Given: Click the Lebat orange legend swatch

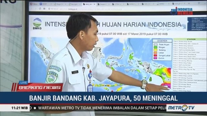Looking at the screenshot, I should pos(156,53).
